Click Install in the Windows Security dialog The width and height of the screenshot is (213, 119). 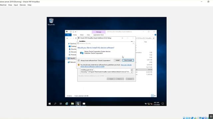117,60
